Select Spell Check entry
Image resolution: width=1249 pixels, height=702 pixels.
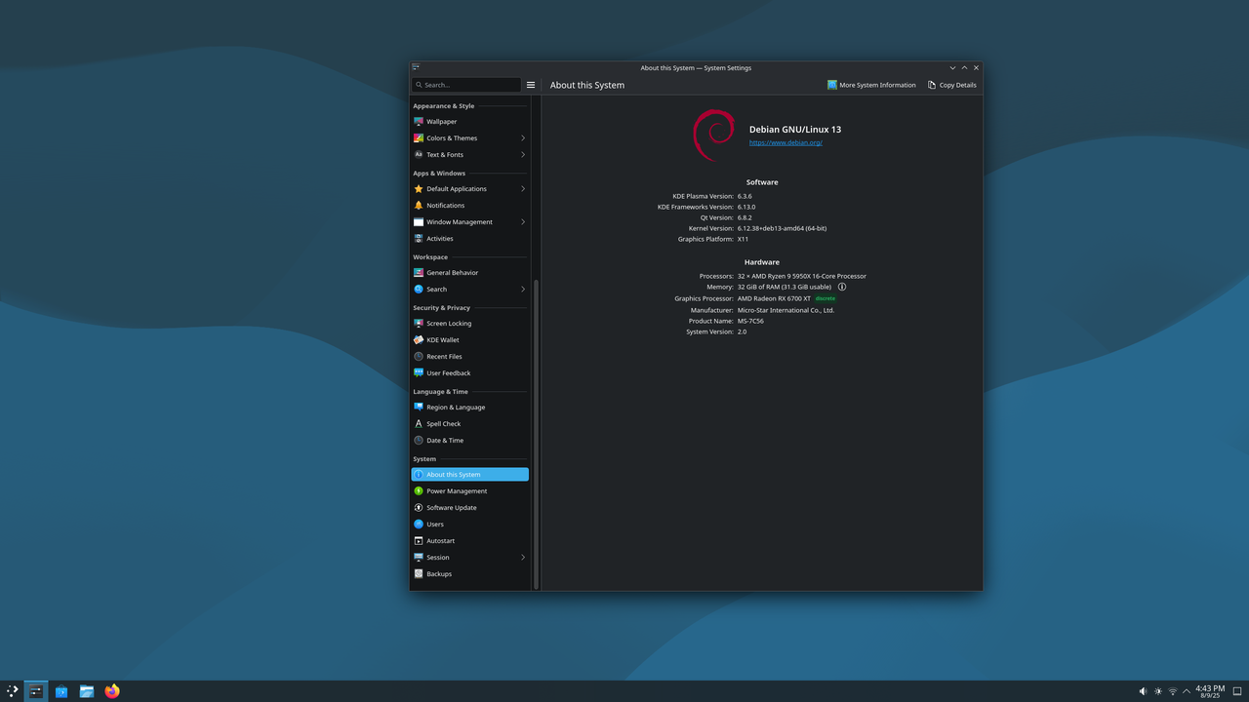tap(469, 424)
